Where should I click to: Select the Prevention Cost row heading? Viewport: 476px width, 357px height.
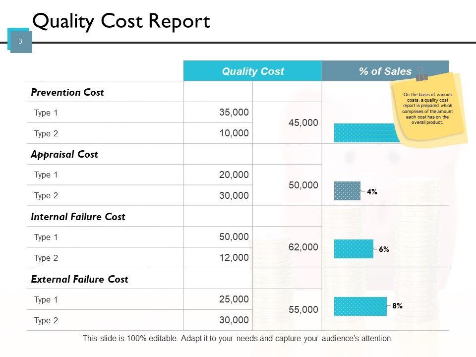(67, 92)
